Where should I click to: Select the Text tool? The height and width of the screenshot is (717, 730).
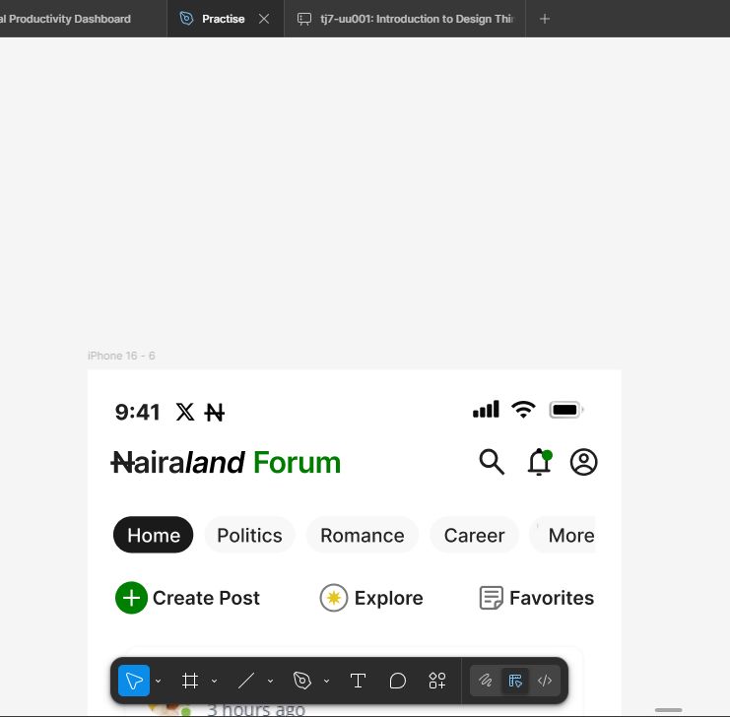358,681
